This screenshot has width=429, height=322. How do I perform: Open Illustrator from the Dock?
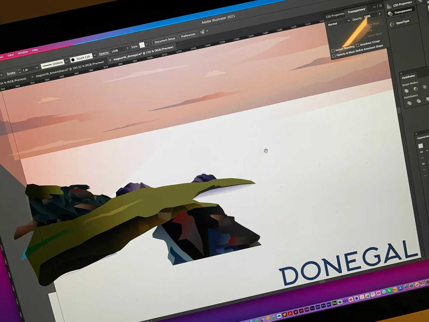[x=296, y=312]
